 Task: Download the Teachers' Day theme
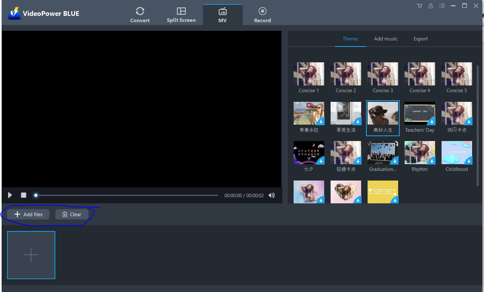[432, 121]
